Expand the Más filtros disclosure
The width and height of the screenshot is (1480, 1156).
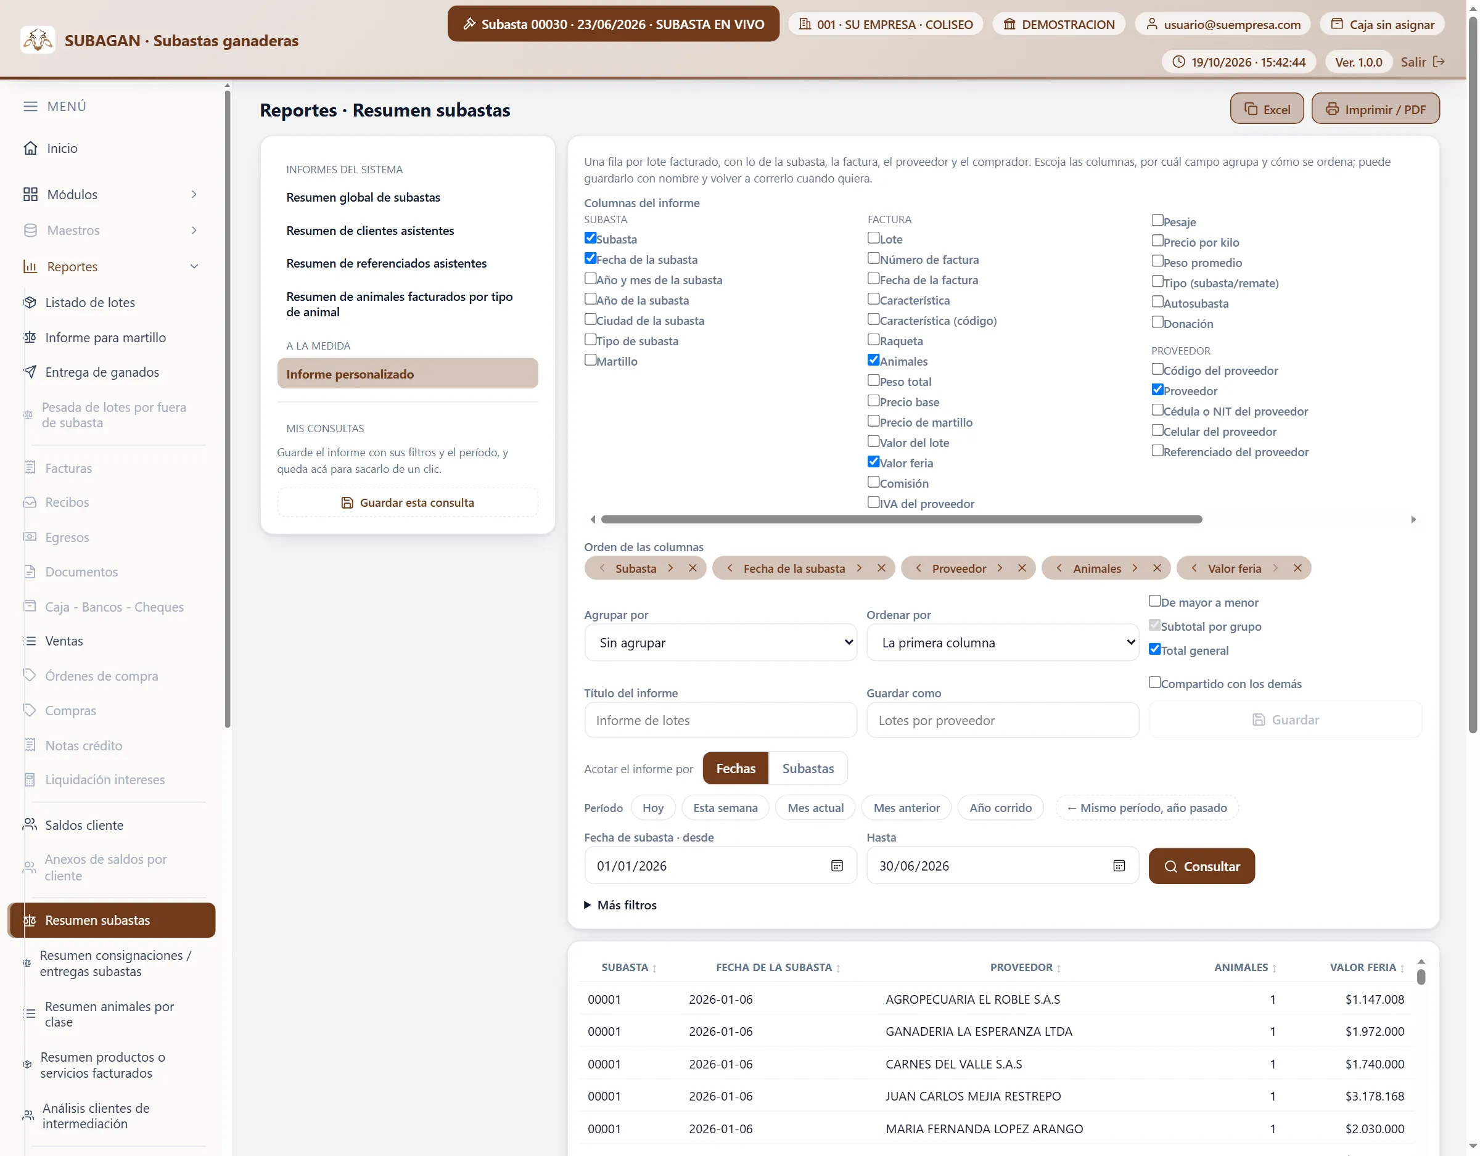coord(620,904)
